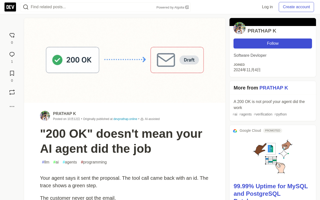Click the Log in link

pyautogui.click(x=267, y=7)
